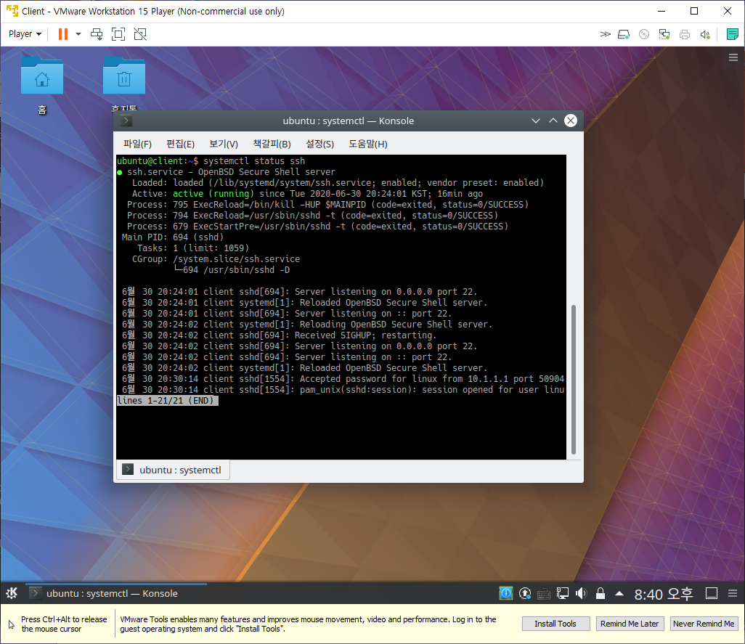Click the Received SIGHUP; restarting log line
This screenshot has width=745, height=644.
tap(279, 335)
